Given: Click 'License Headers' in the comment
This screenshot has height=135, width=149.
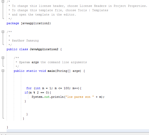Looking at the screenshot, I should pyautogui.click(x=93, y=6).
